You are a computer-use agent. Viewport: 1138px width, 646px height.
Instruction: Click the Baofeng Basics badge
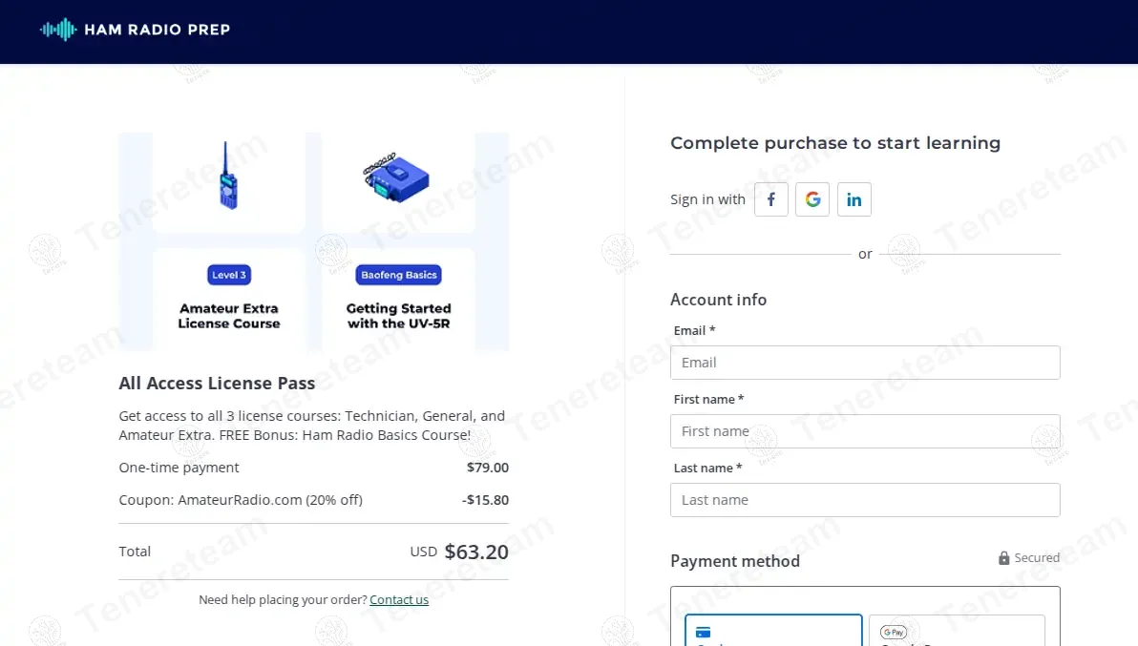point(398,275)
